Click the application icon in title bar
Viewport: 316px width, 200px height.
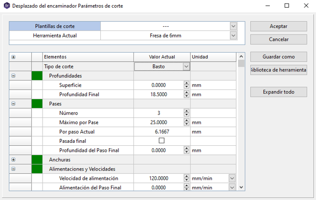pyautogui.click(x=7, y=6)
